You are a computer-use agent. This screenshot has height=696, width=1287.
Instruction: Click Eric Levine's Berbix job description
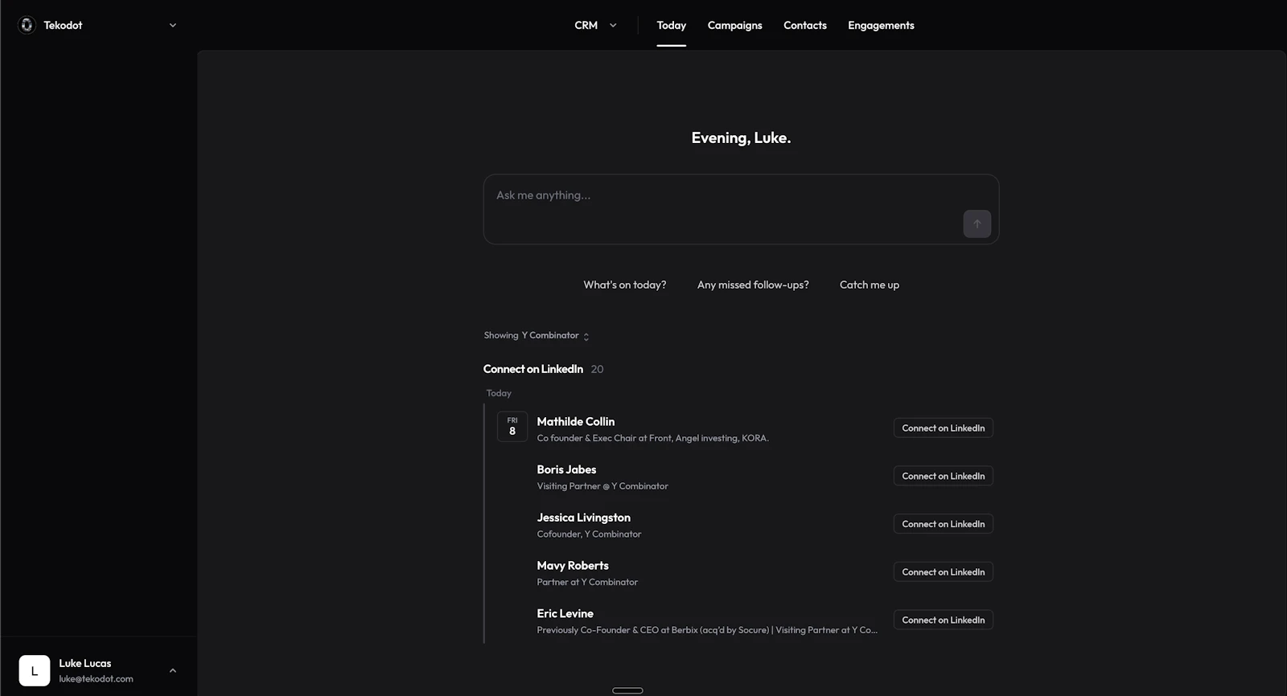click(x=707, y=630)
